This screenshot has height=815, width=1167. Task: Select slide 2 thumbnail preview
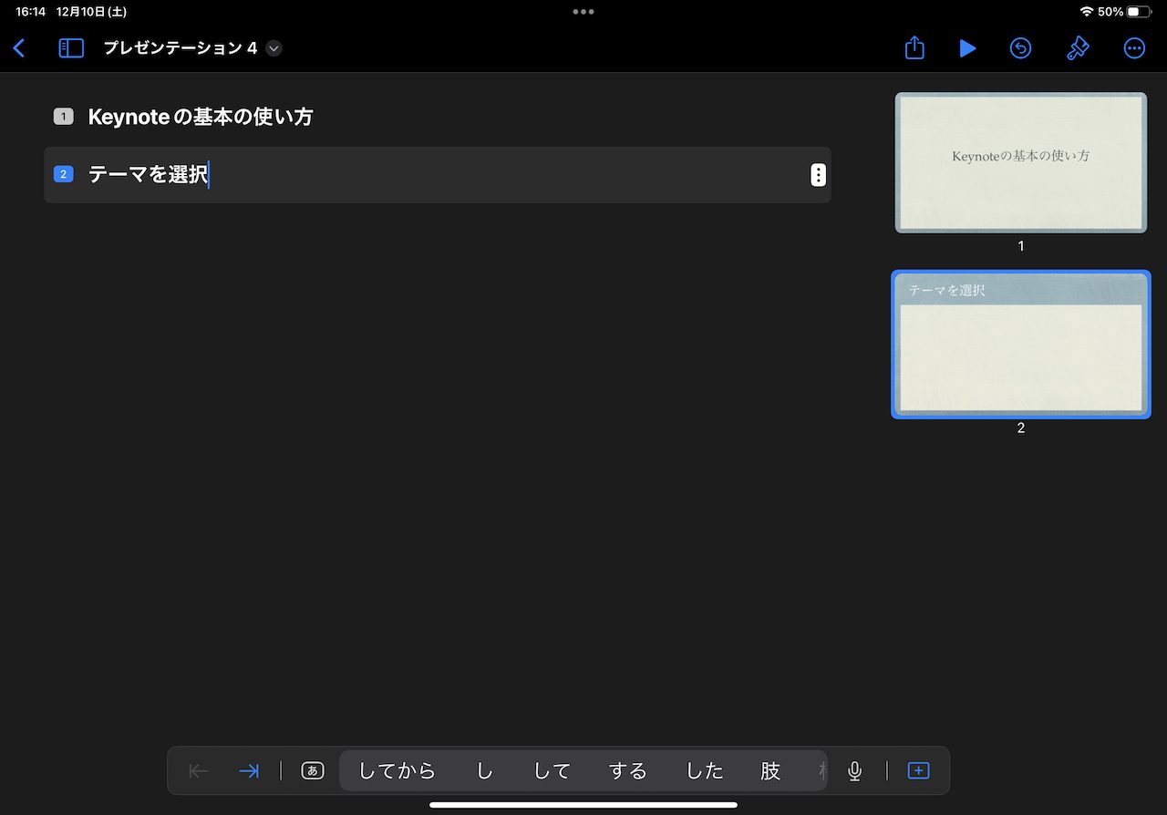(1021, 345)
